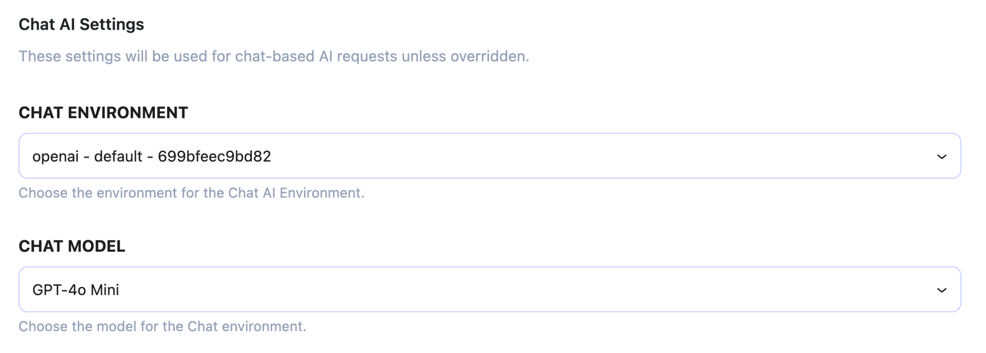
Task: Click the word 'default' in environment selector
Action: pyautogui.click(x=118, y=156)
